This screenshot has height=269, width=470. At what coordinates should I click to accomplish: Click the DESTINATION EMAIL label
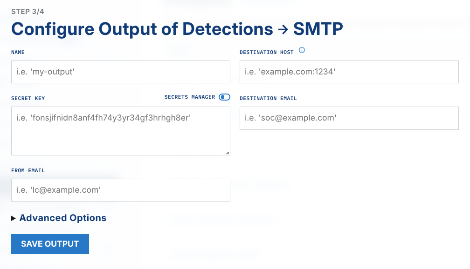pos(268,99)
